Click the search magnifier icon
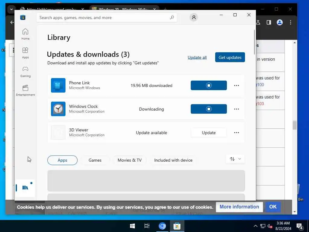 coord(172,18)
